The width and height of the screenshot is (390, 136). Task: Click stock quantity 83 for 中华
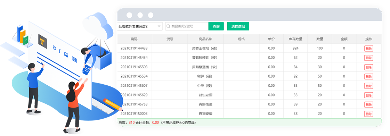point(295,86)
